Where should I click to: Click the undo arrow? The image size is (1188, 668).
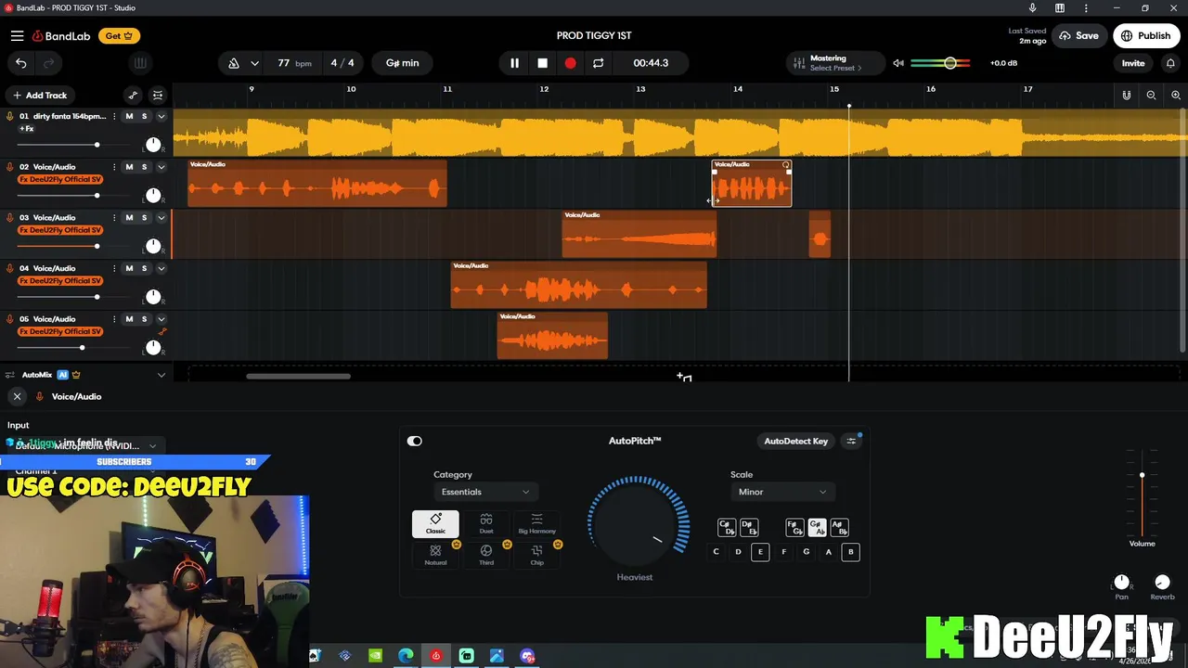(21, 63)
